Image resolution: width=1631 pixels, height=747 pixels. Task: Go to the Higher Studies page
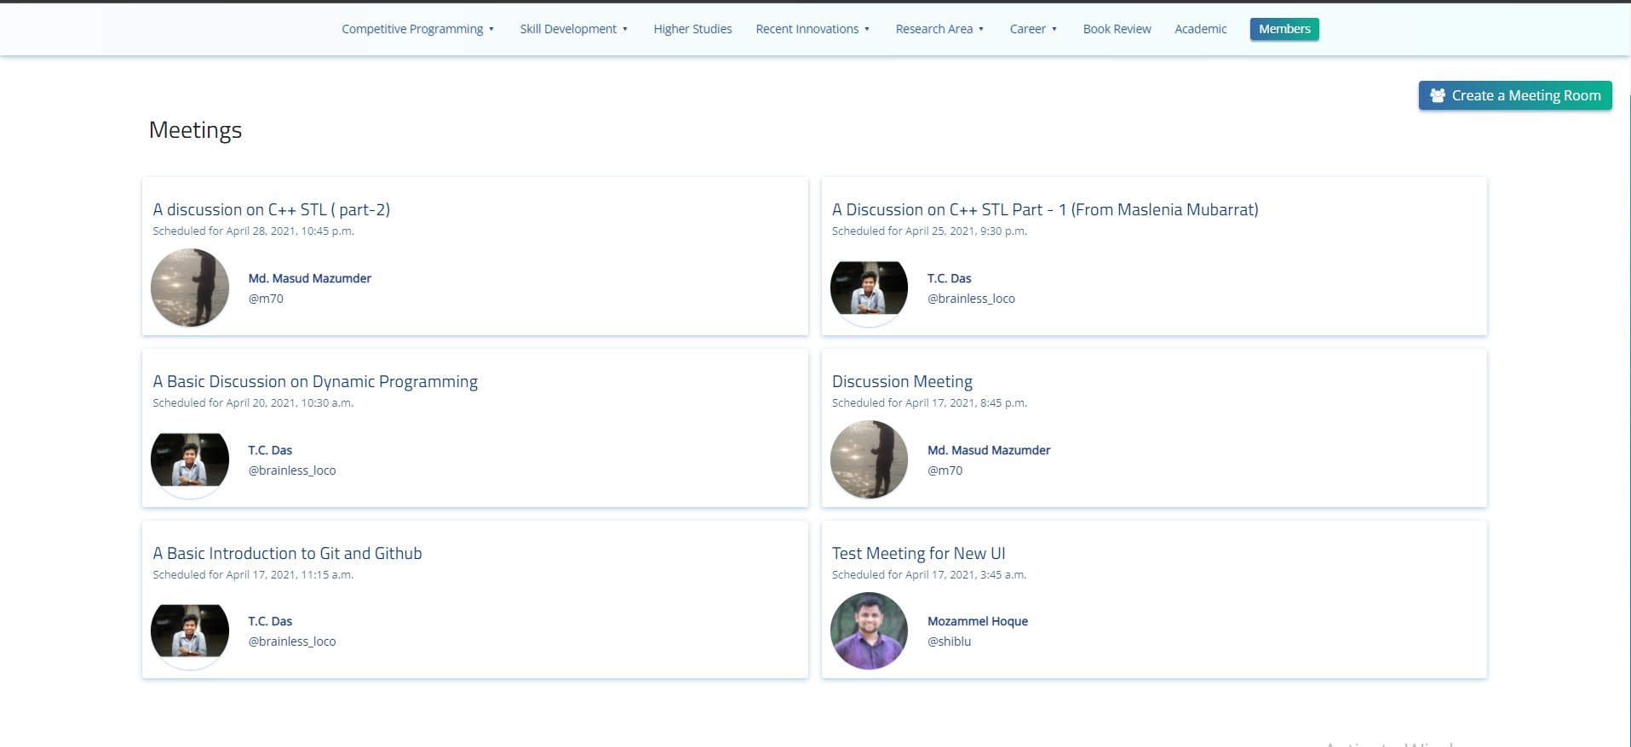pyautogui.click(x=692, y=29)
